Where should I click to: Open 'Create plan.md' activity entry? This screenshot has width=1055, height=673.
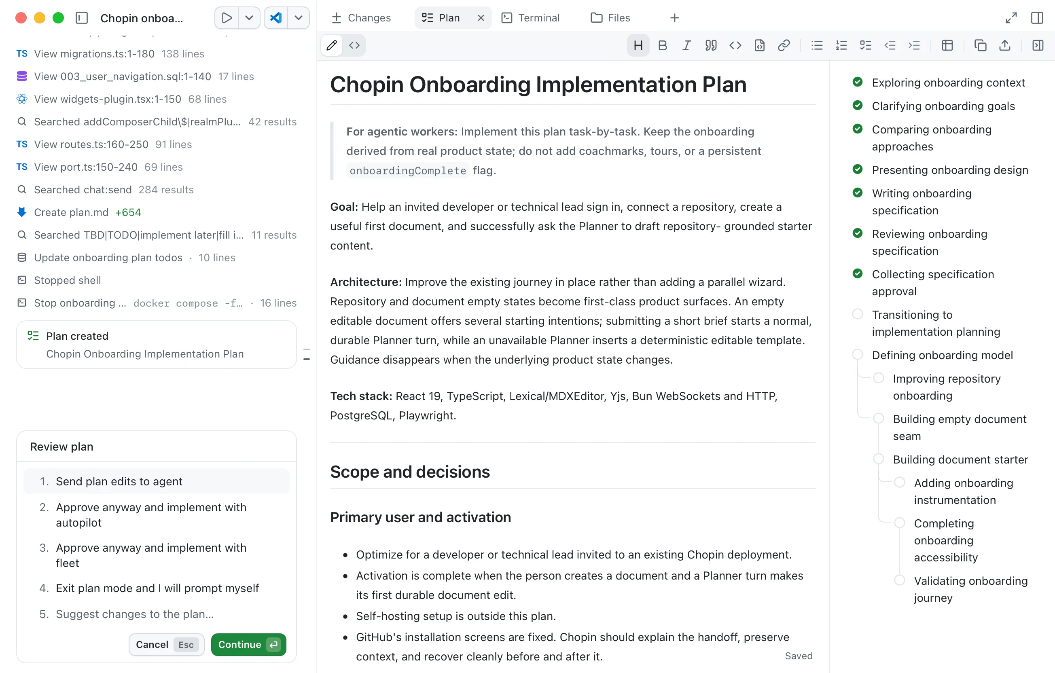79,212
